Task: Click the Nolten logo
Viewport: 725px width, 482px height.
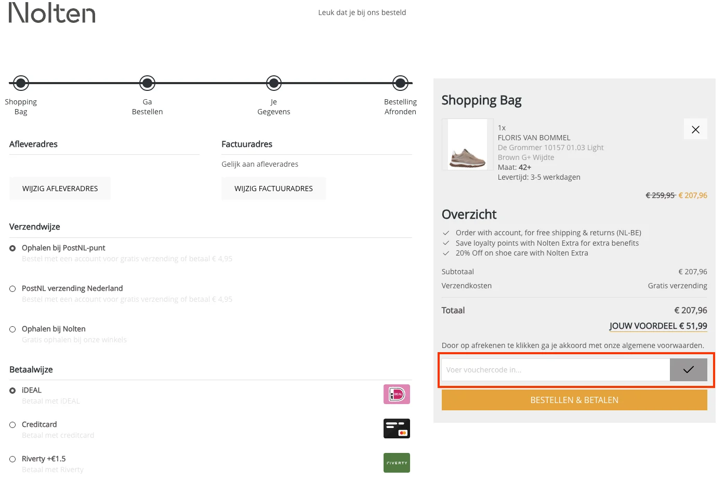Action: click(52, 13)
